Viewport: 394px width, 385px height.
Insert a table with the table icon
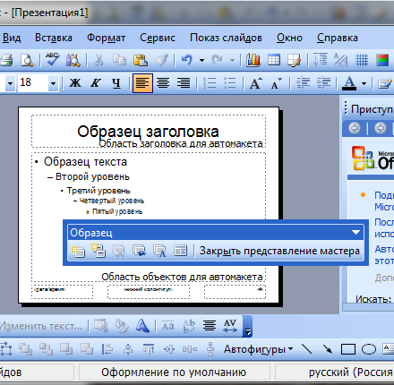click(274, 60)
